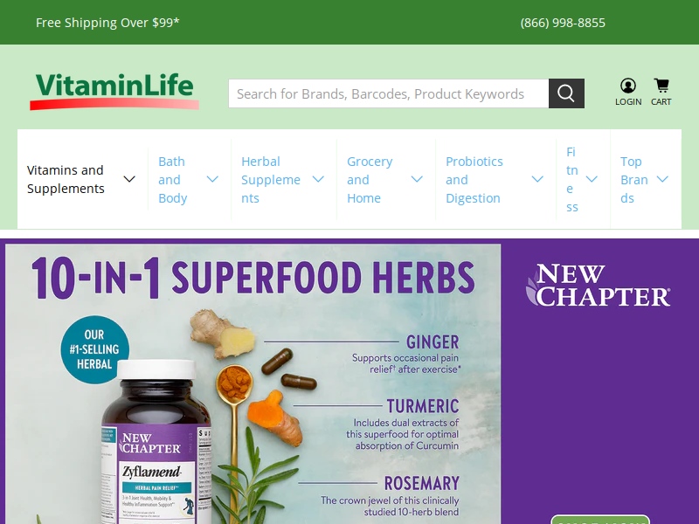
Task: Focus the brands and keywords search field
Action: 388,93
